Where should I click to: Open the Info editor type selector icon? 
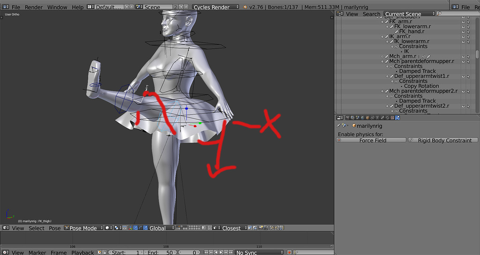pyautogui.click(x=6, y=7)
